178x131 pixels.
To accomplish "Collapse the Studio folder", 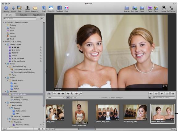I will pos(6,78).
